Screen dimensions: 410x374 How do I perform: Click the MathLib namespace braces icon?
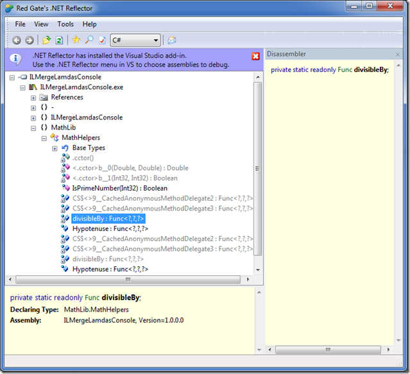[44, 127]
